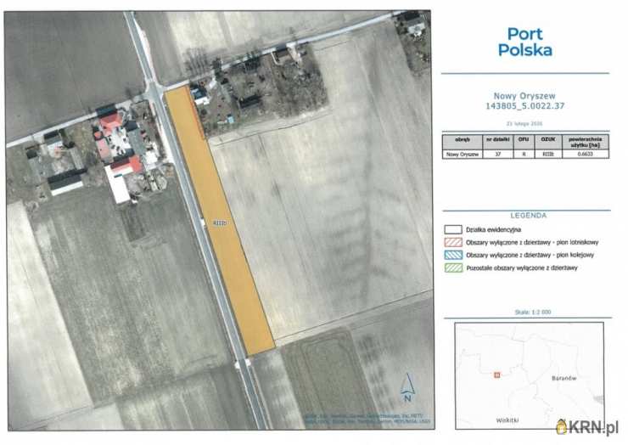
Task: Click the red-roofed farm buildings on the map
Action: point(119,144)
